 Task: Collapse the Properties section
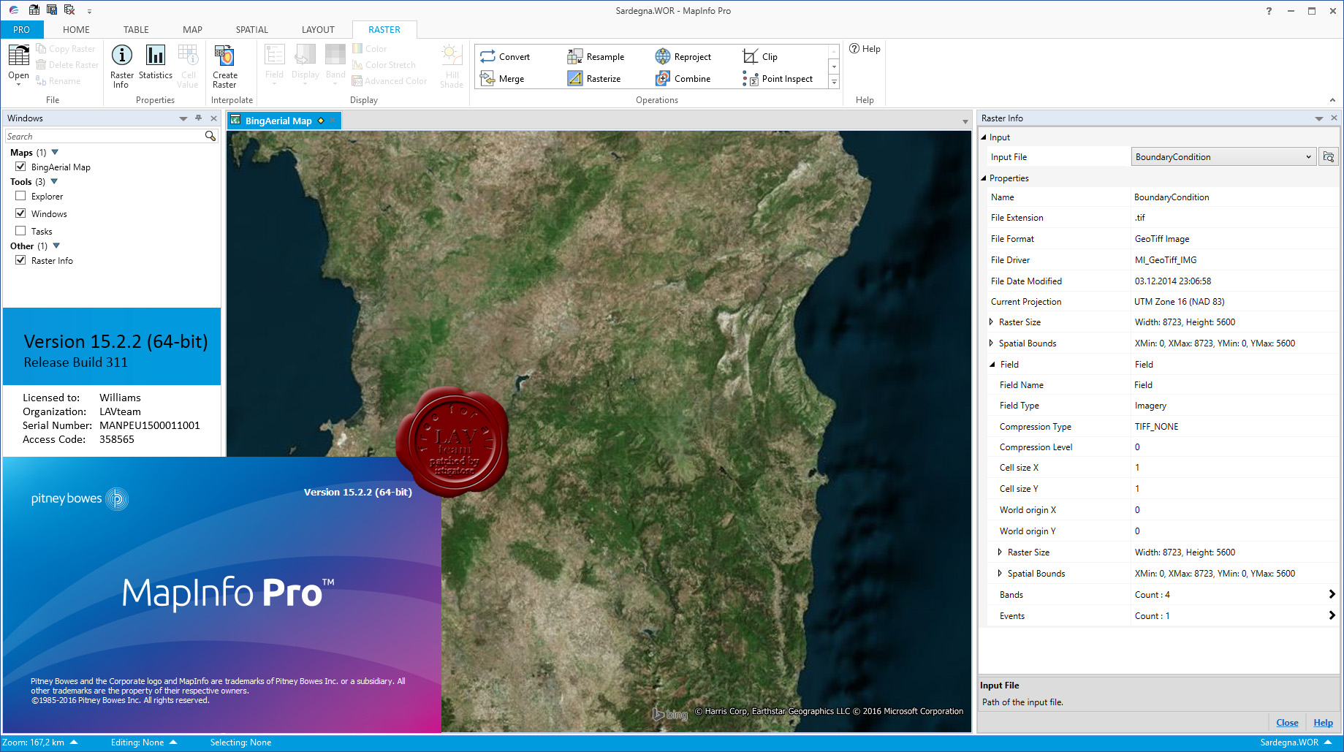[x=984, y=178]
